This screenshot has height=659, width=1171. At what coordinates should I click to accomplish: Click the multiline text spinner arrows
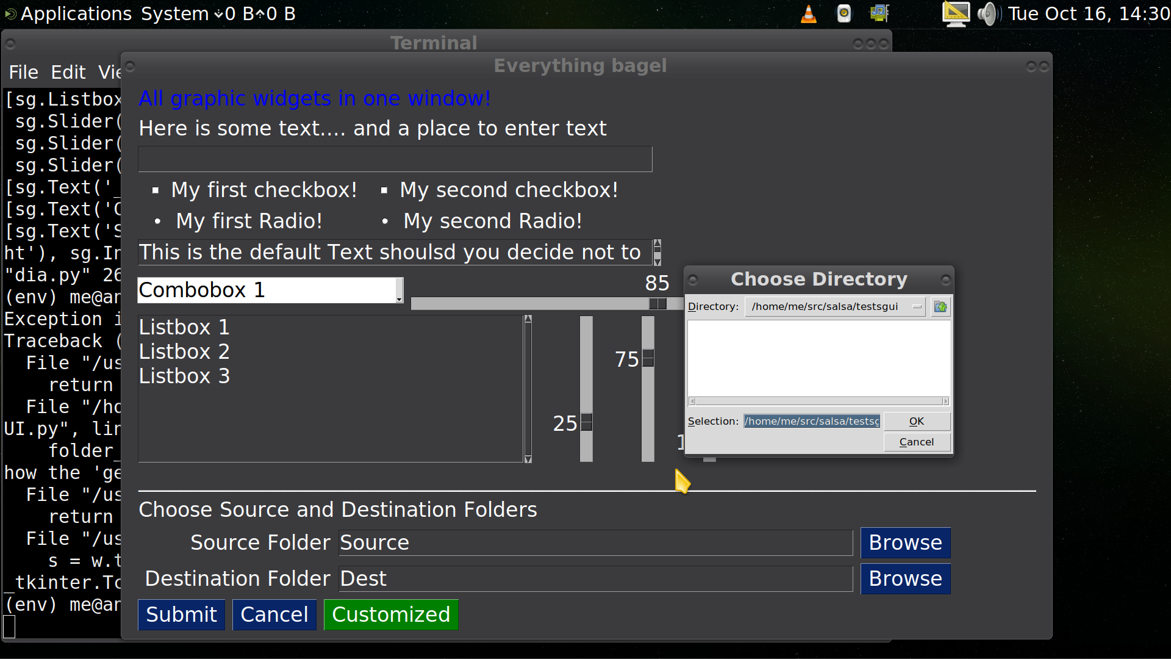[657, 252]
